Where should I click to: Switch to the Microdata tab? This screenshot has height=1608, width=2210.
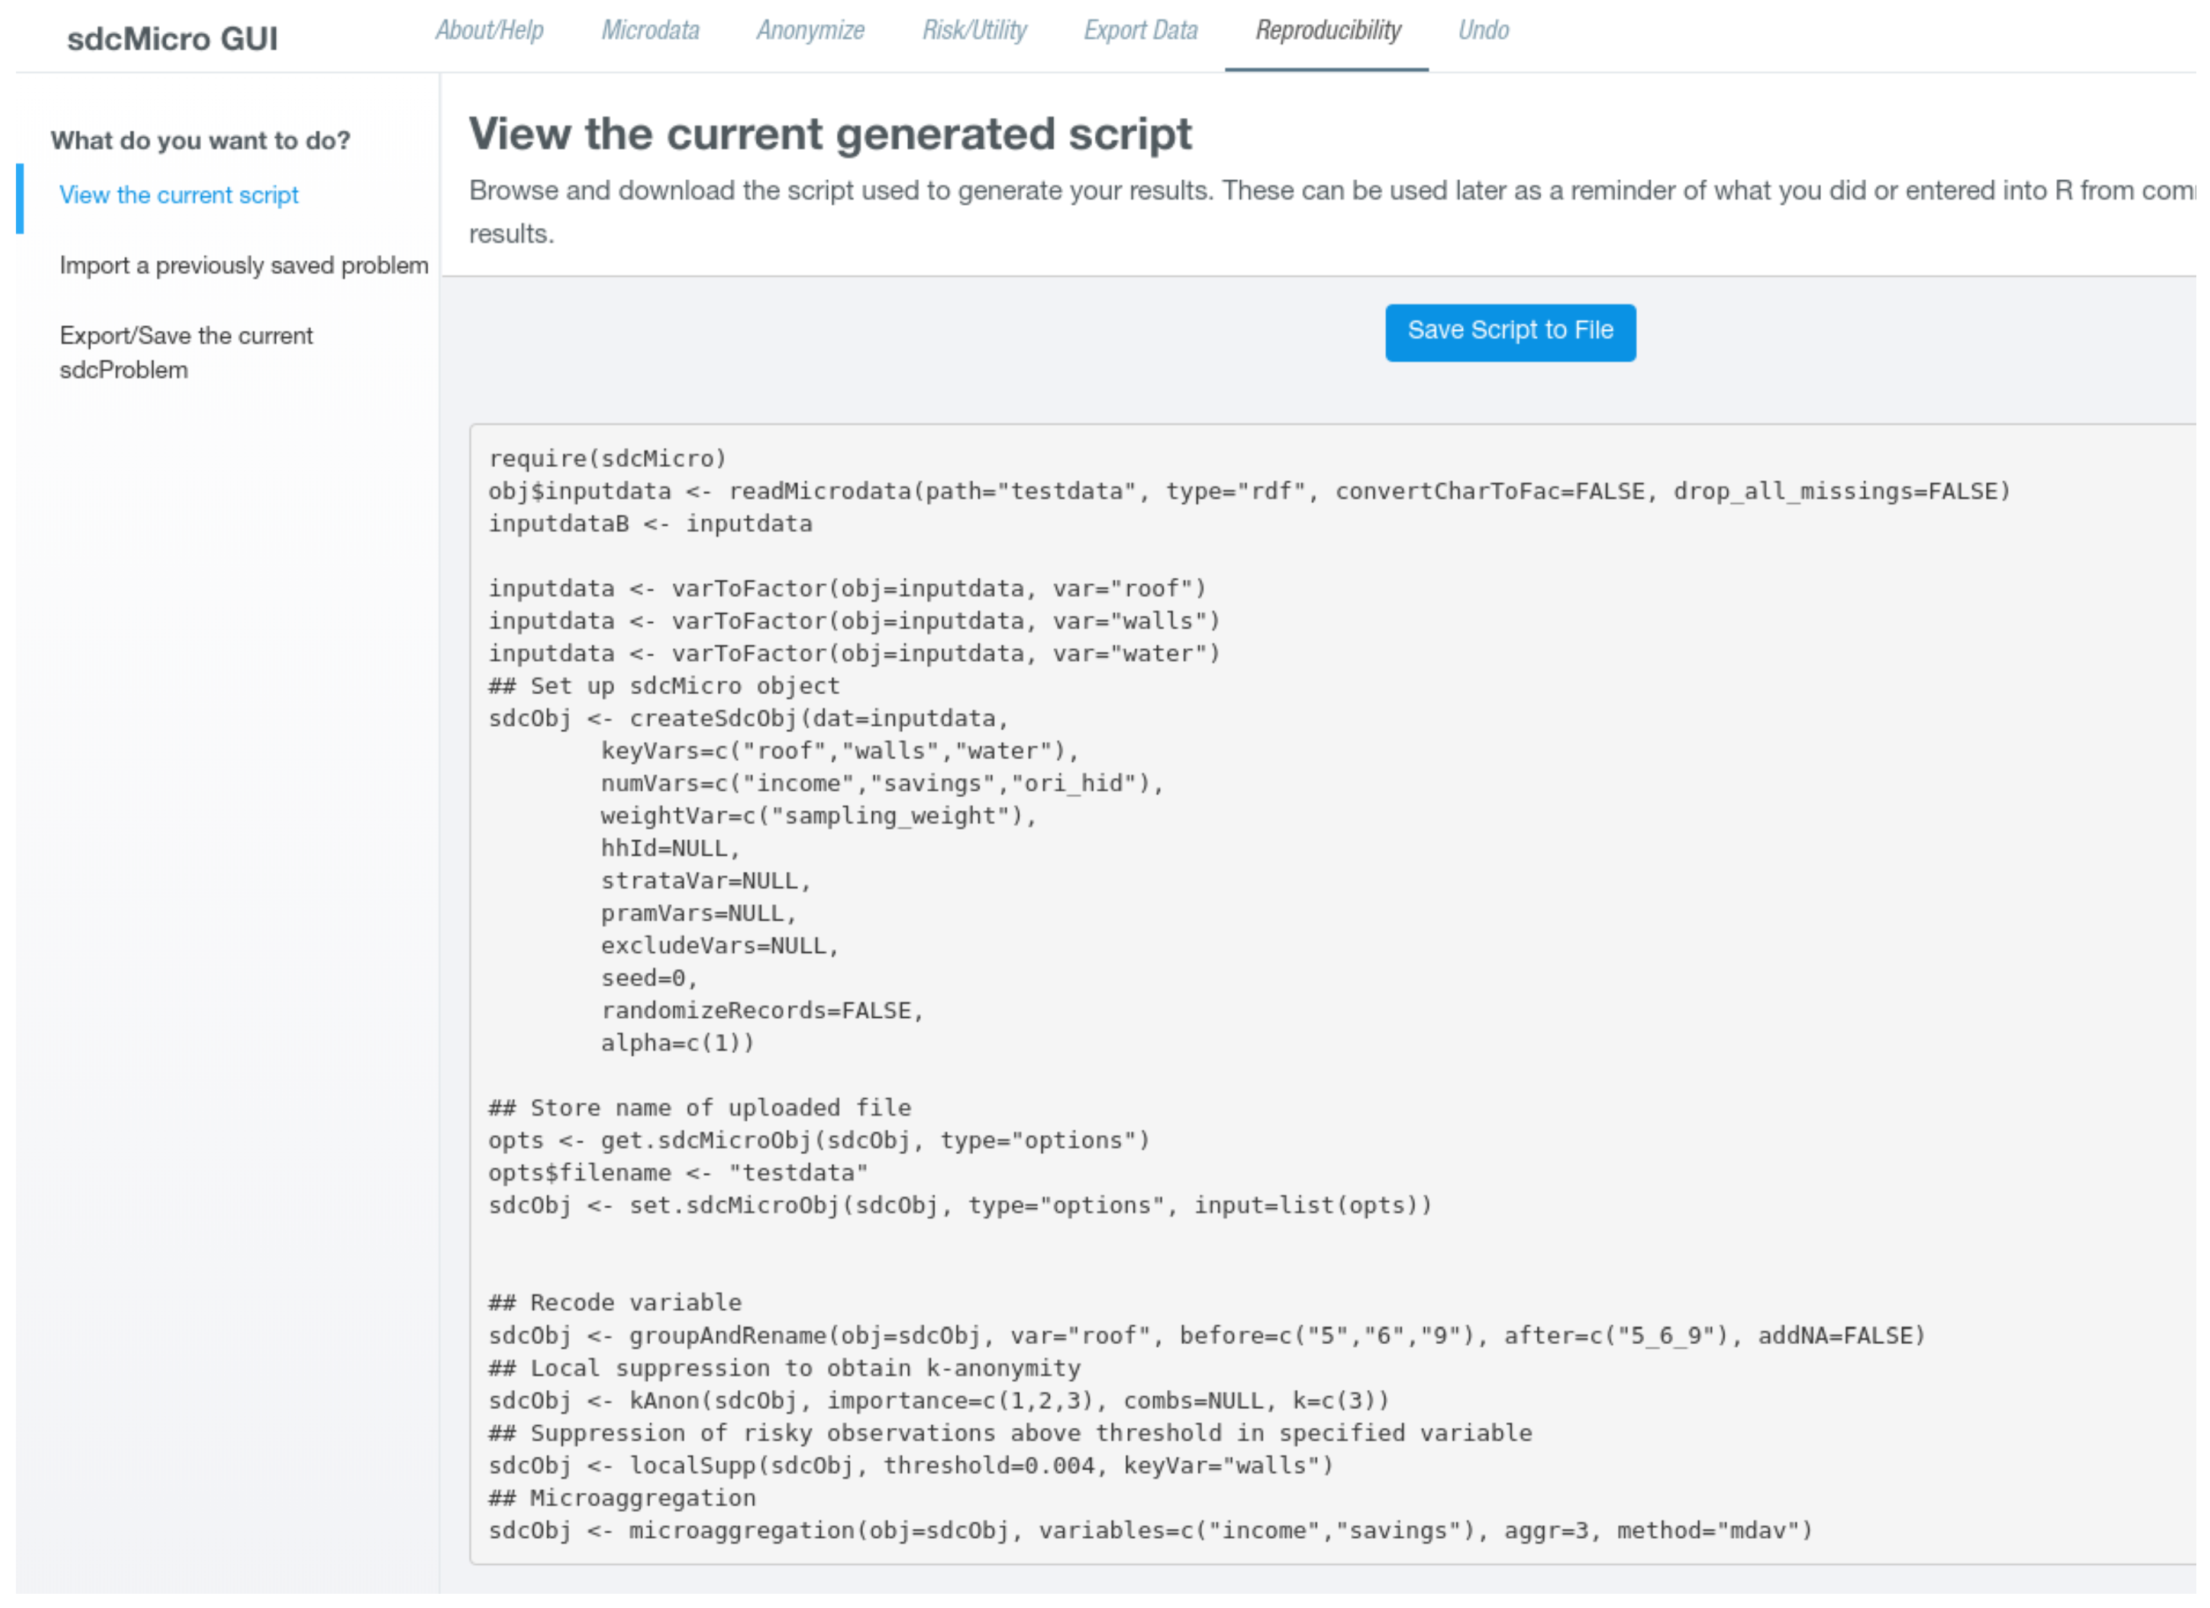pyautogui.click(x=650, y=30)
